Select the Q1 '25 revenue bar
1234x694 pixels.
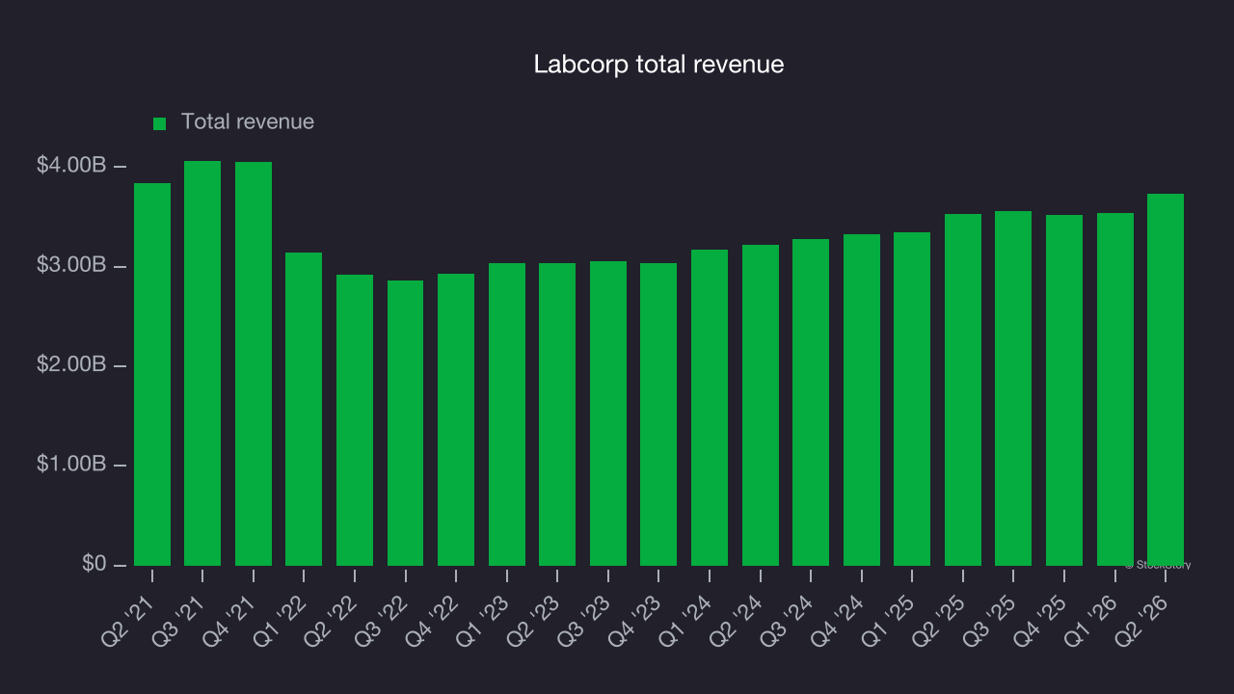click(x=912, y=399)
